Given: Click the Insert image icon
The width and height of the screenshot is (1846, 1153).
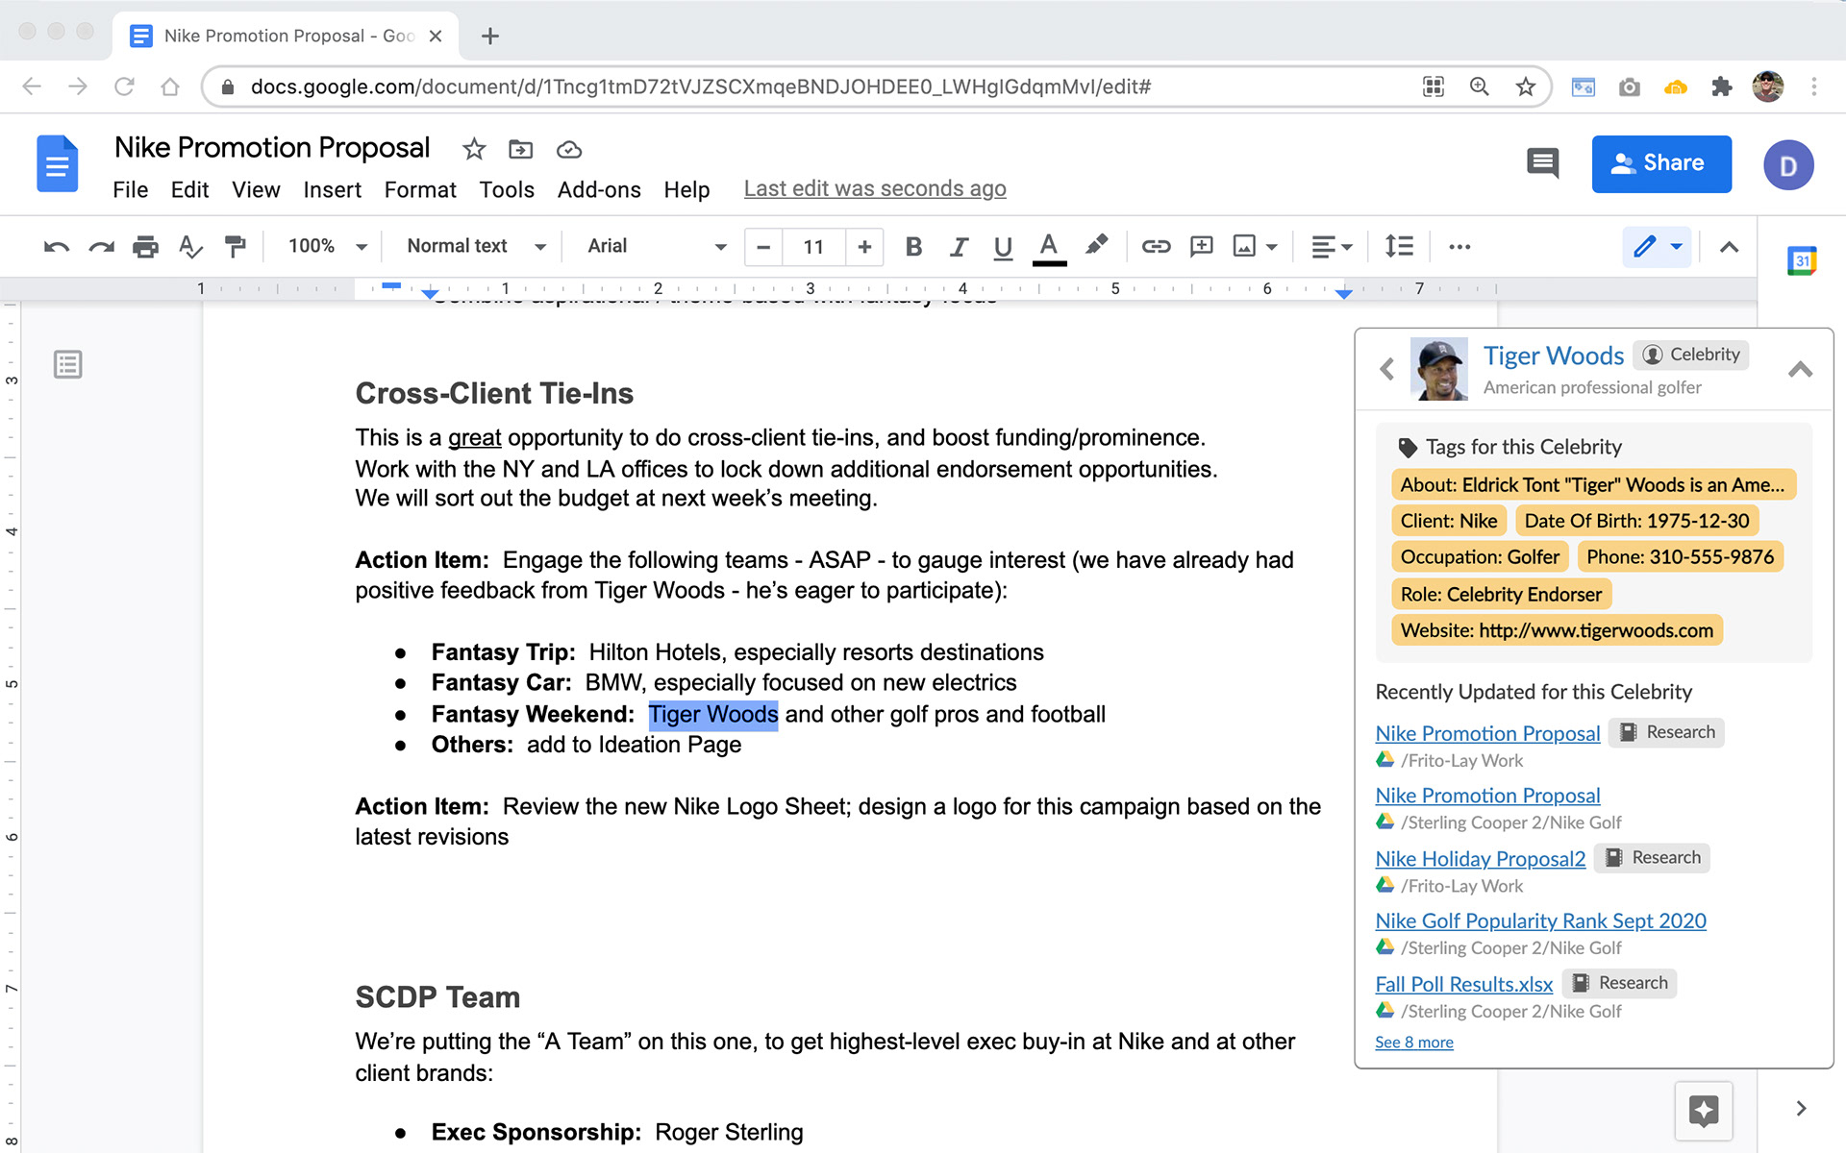Looking at the screenshot, I should click(1244, 247).
